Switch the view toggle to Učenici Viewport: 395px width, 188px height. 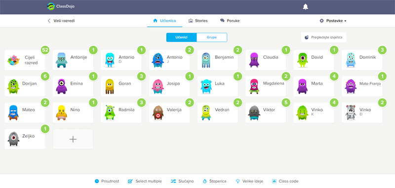click(181, 37)
